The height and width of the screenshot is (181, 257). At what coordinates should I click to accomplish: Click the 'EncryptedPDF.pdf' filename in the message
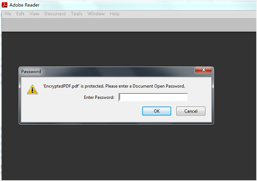click(x=61, y=86)
